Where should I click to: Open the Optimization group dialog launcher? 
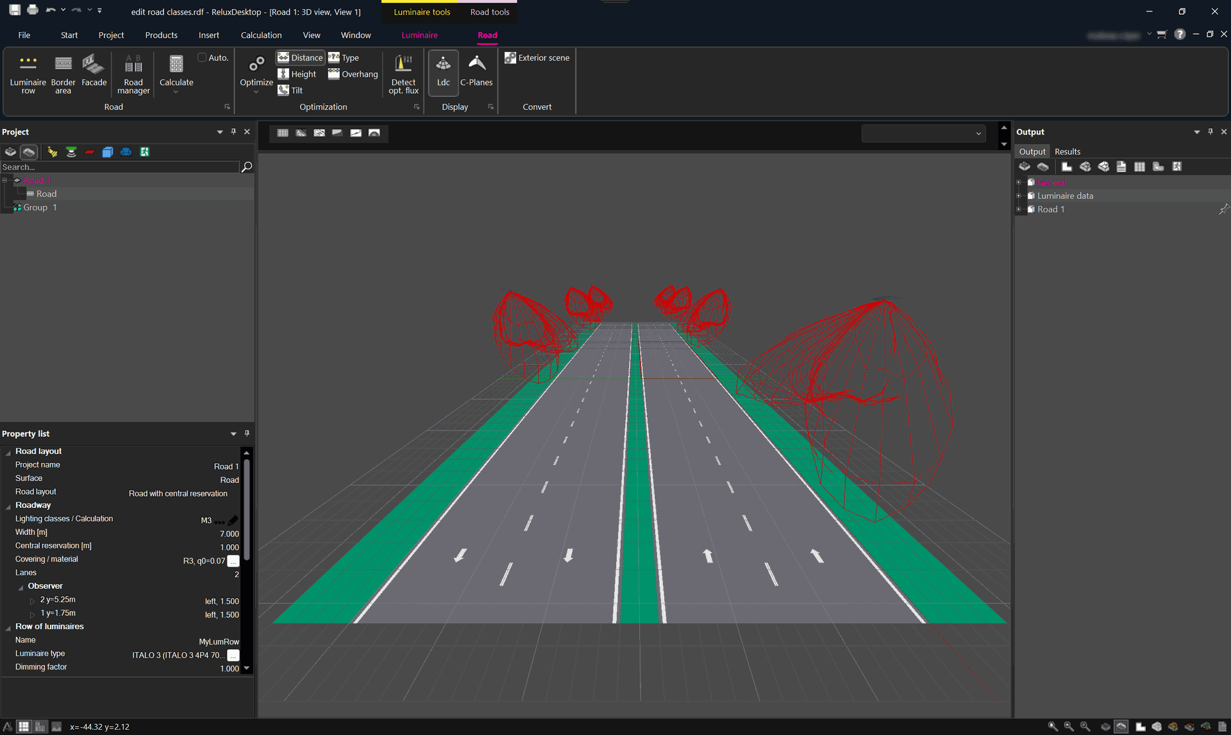pos(417,107)
